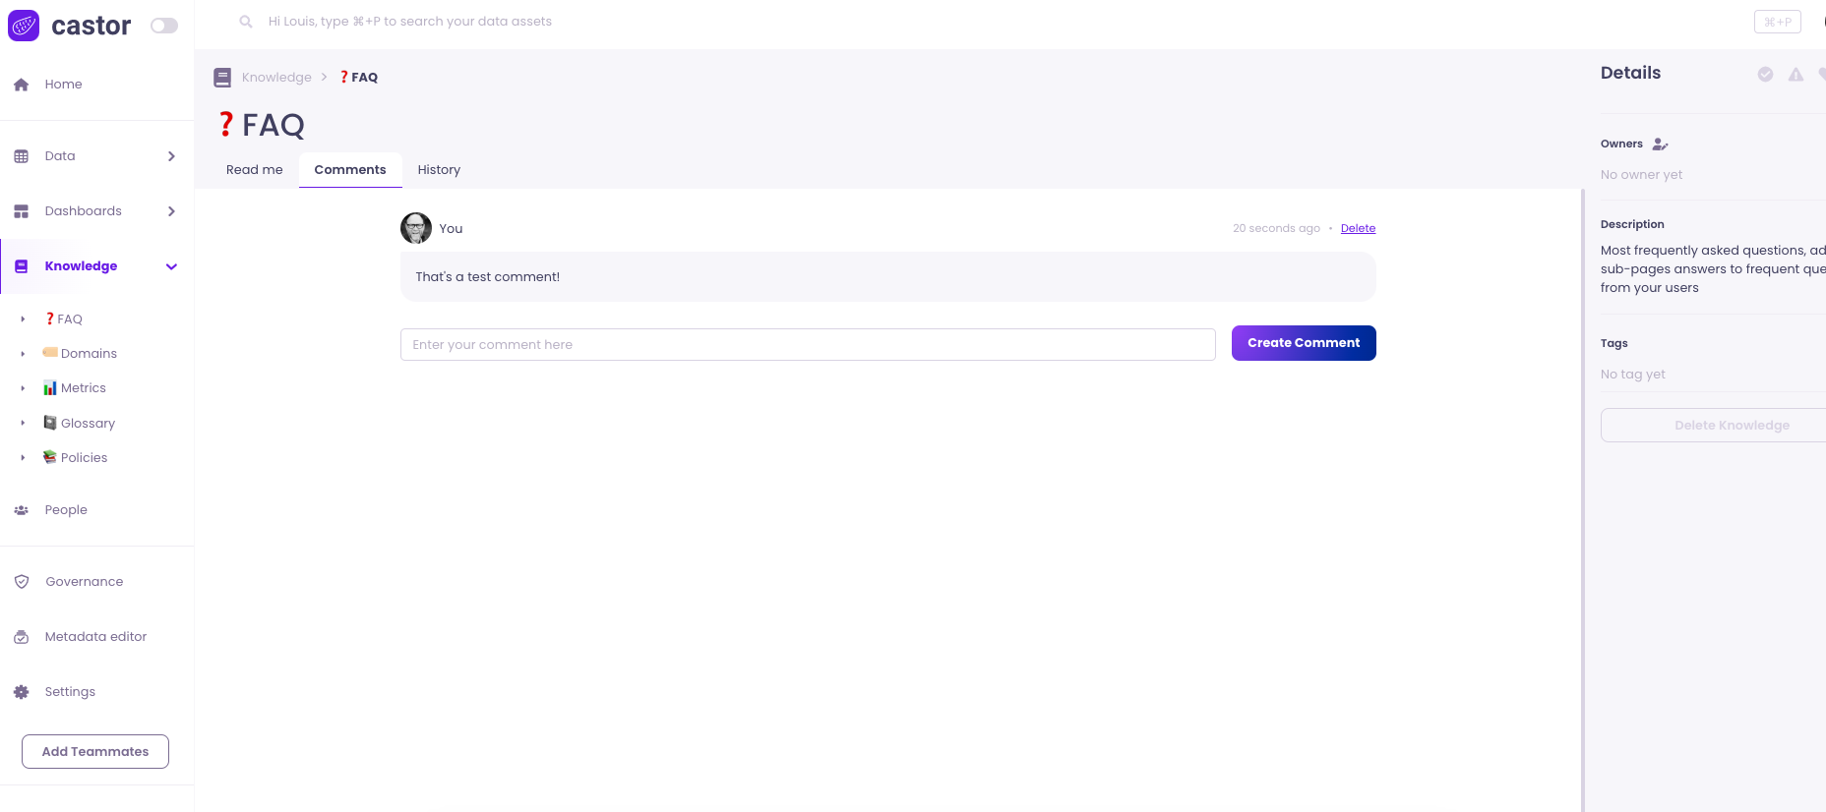Click the comment input field
This screenshot has width=1826, height=812.
pos(808,345)
